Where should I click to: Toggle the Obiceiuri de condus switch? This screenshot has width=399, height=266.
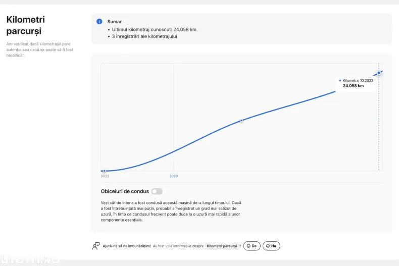pyautogui.click(x=157, y=191)
